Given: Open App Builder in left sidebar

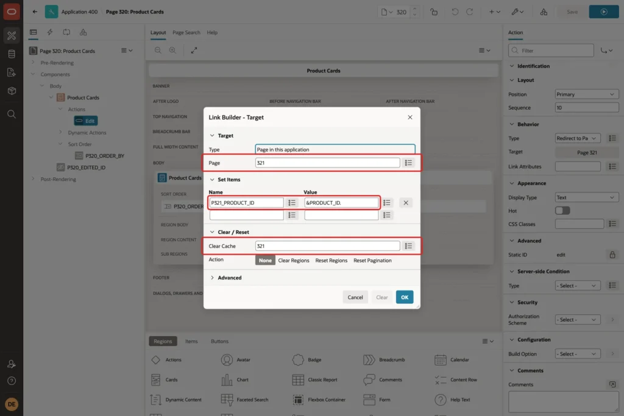Looking at the screenshot, I should click(x=12, y=35).
